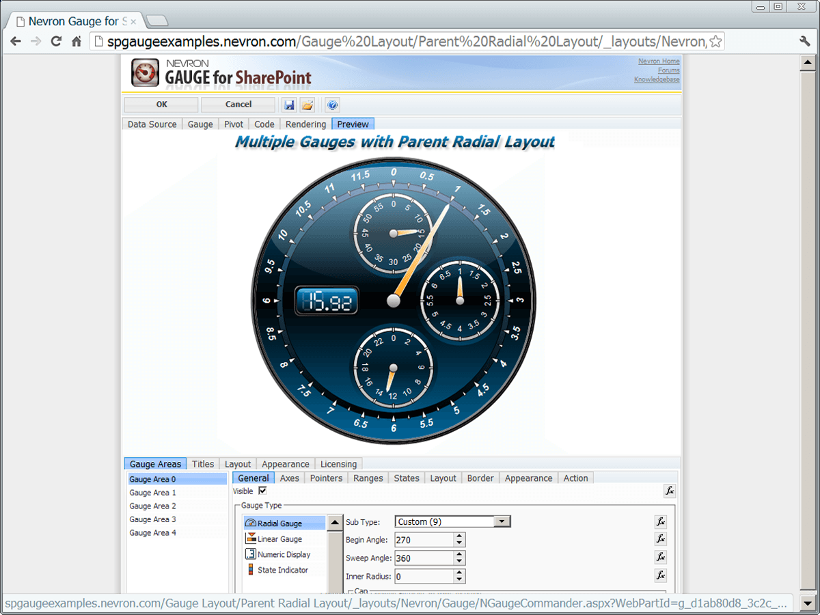Select the Numeric Display gauge type
Screen dimensions: 820x615
284,554
